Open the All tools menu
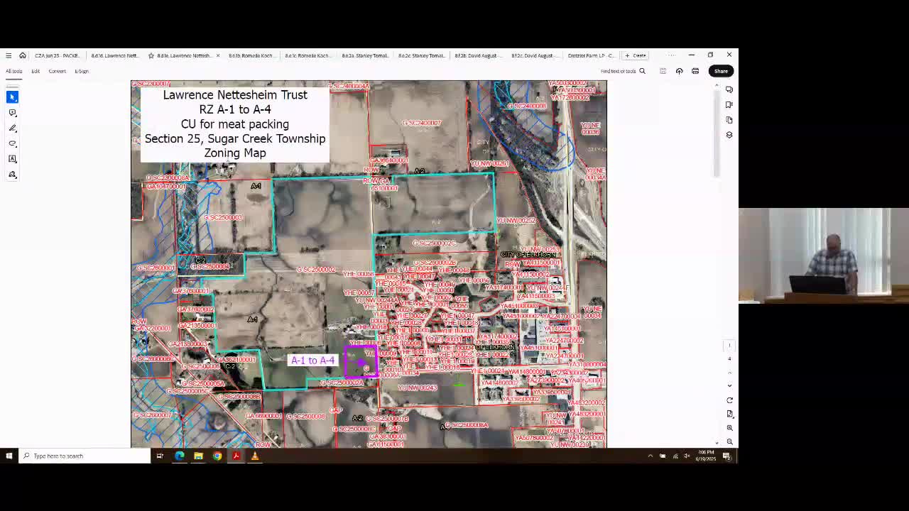Viewport: 909px width, 511px height. point(14,71)
